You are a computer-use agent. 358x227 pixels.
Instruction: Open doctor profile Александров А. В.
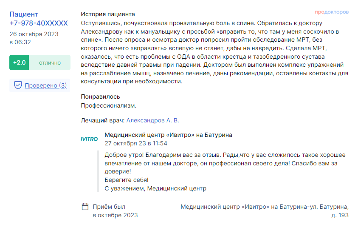tap(153, 120)
